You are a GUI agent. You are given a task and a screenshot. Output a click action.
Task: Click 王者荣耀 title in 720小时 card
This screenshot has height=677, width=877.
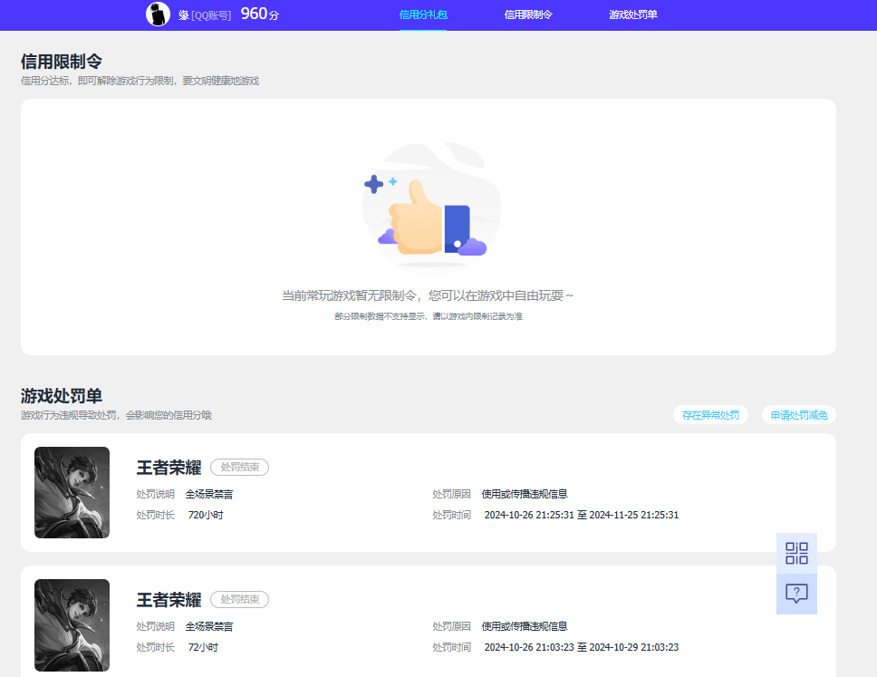(x=169, y=467)
